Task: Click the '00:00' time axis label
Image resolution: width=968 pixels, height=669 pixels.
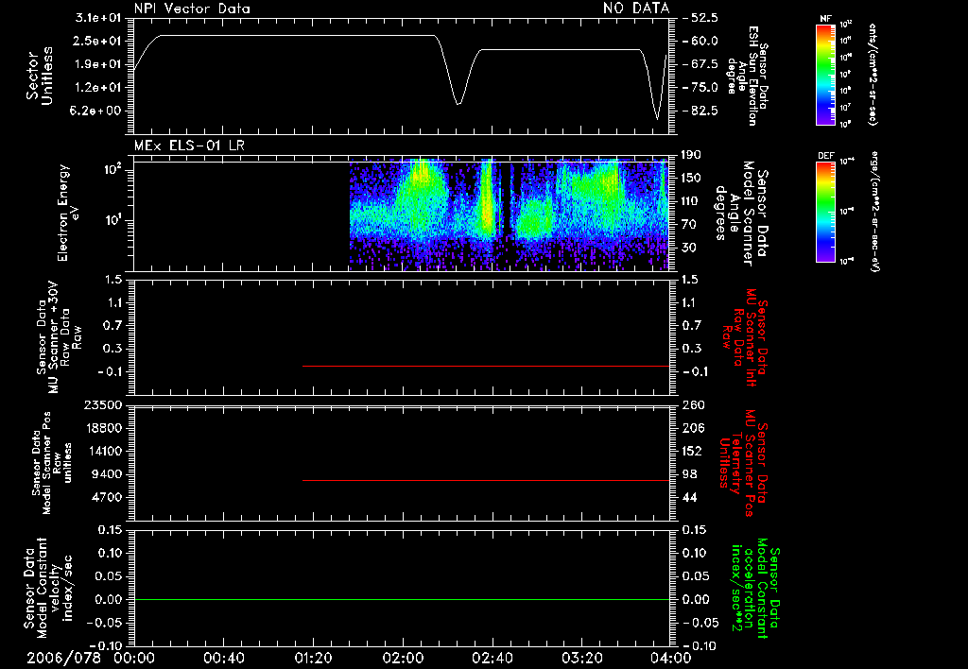Action: 134,658
